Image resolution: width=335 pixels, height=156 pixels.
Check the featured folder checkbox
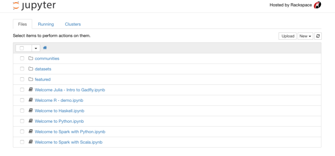(x=22, y=79)
